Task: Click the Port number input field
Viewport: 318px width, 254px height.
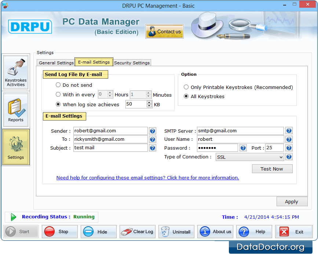Action: [x=275, y=148]
